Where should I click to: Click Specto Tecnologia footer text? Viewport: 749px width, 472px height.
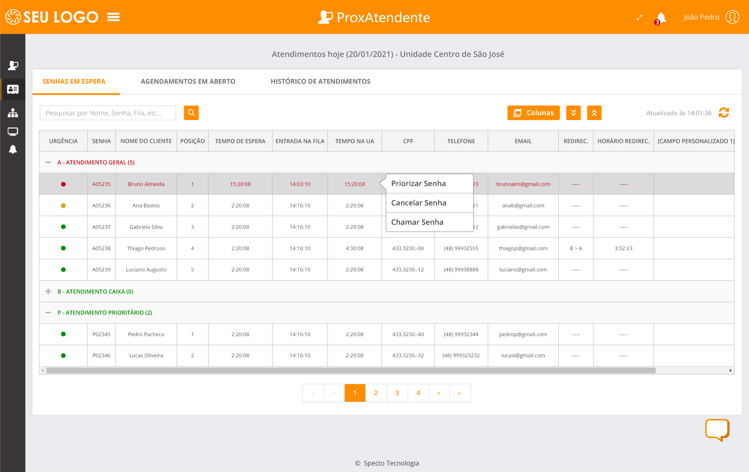(391, 463)
